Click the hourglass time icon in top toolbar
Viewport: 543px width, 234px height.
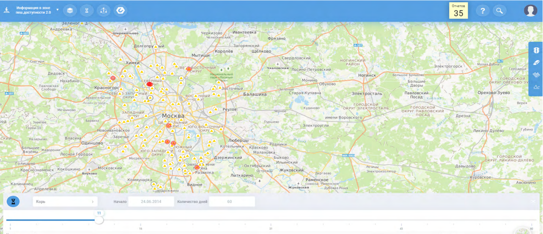coord(87,11)
